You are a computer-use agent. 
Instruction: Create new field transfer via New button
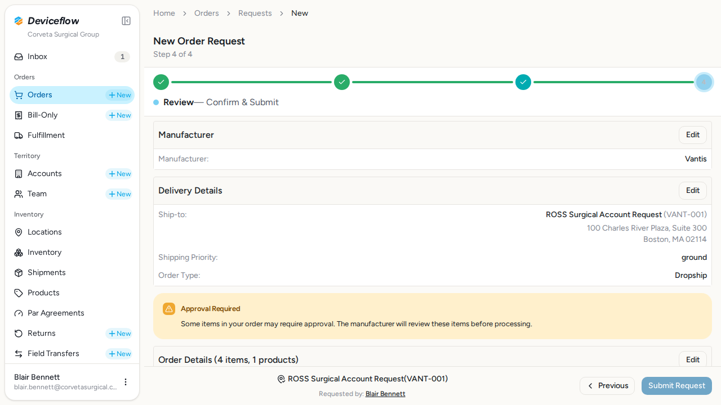pos(119,354)
